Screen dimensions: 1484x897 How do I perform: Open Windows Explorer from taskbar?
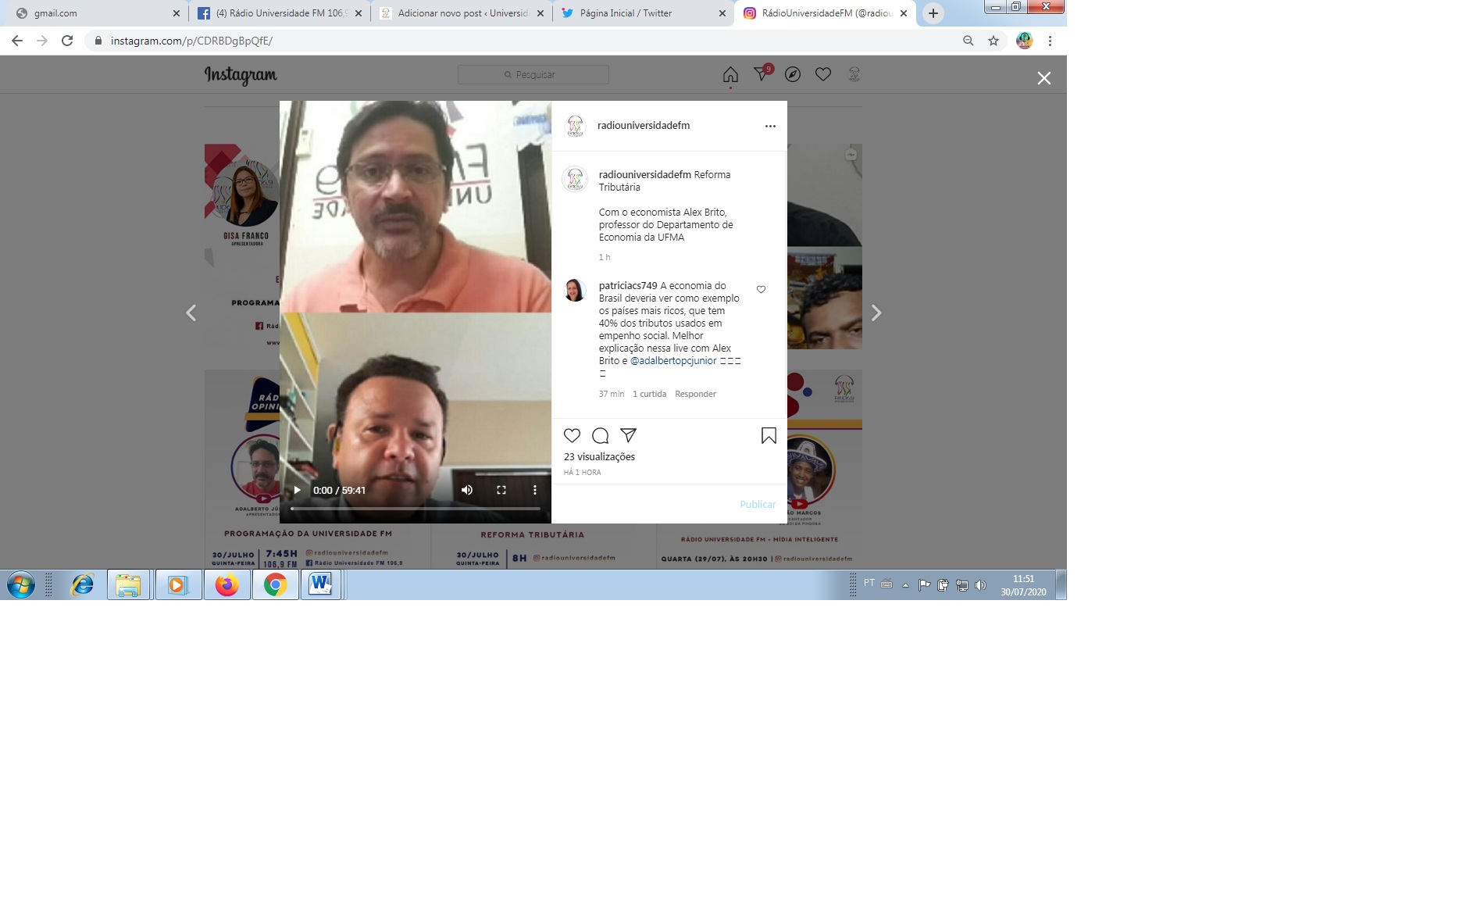point(128,584)
